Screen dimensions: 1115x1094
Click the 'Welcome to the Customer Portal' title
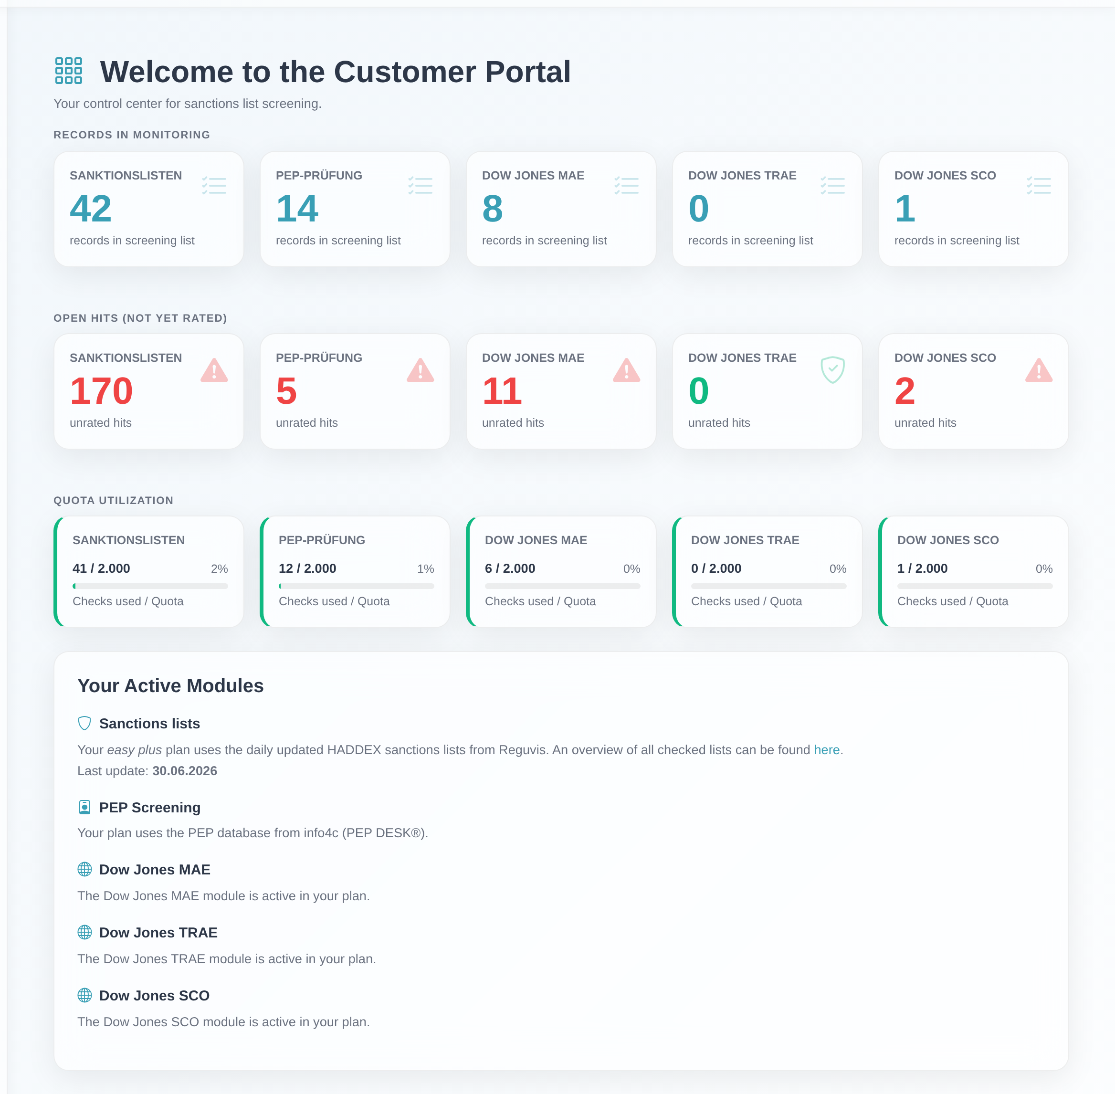coord(335,72)
